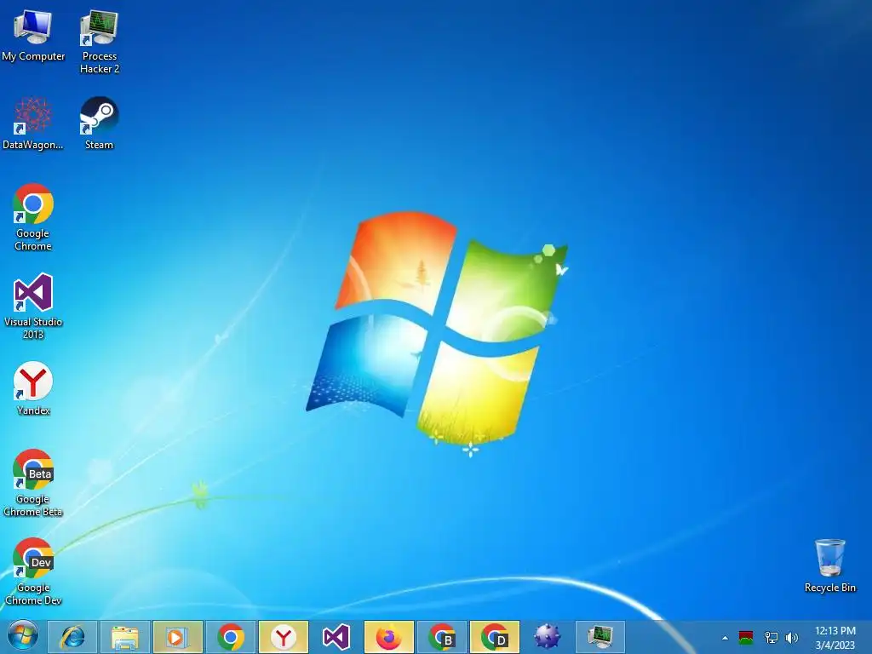
Task: Switch to Google Chrome in the taskbar
Action: point(230,637)
